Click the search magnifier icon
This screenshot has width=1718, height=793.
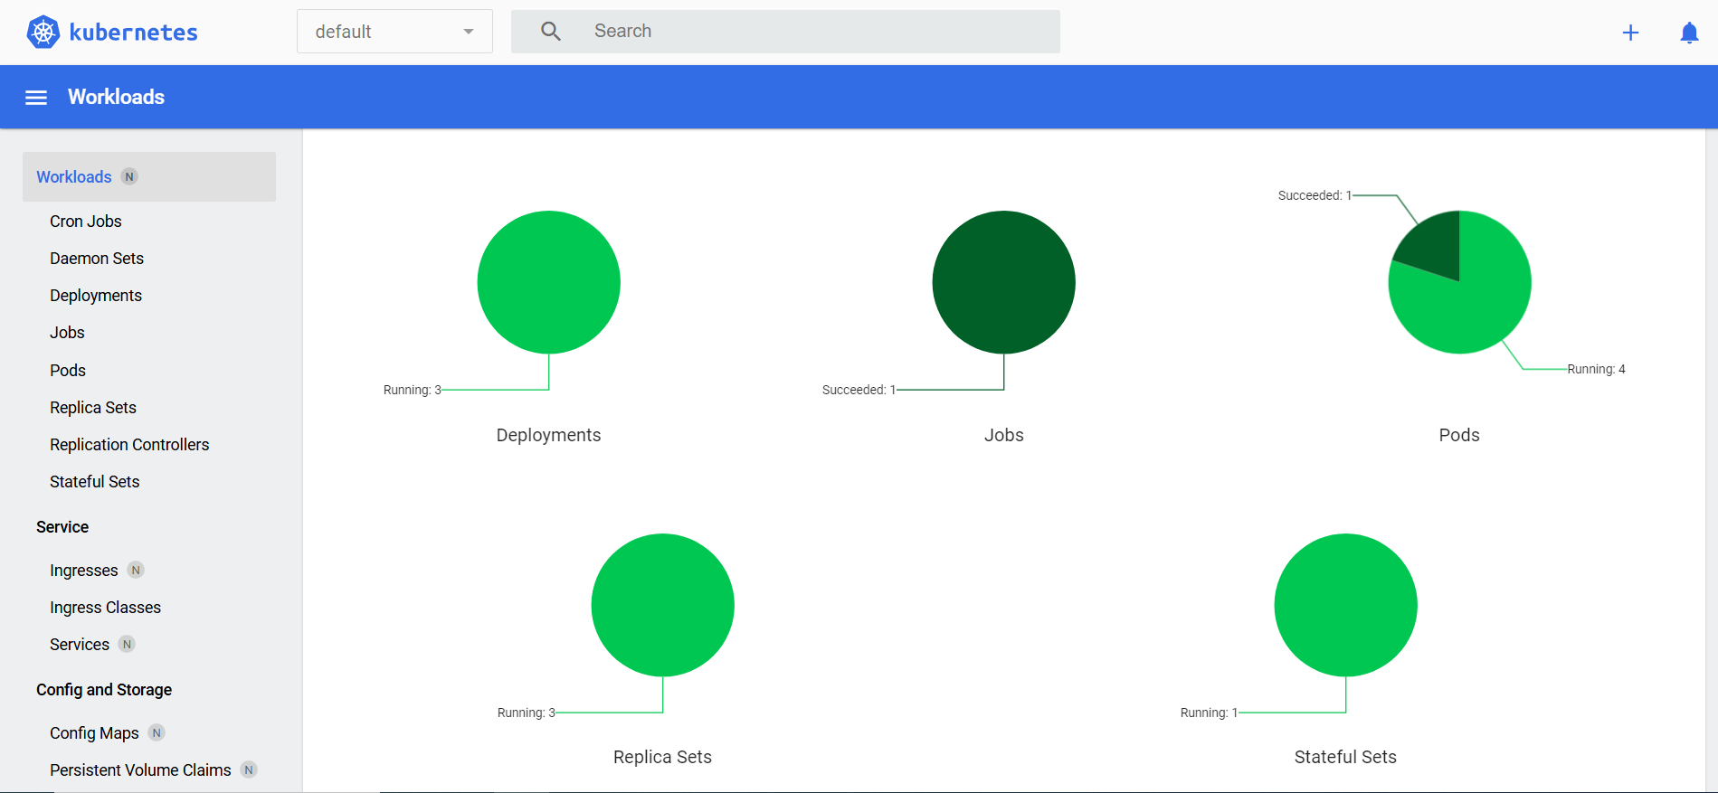click(x=551, y=32)
